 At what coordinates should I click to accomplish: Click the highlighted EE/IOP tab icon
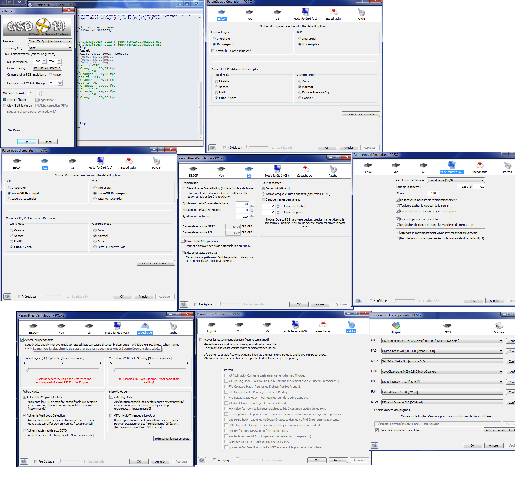pyautogui.click(x=221, y=12)
